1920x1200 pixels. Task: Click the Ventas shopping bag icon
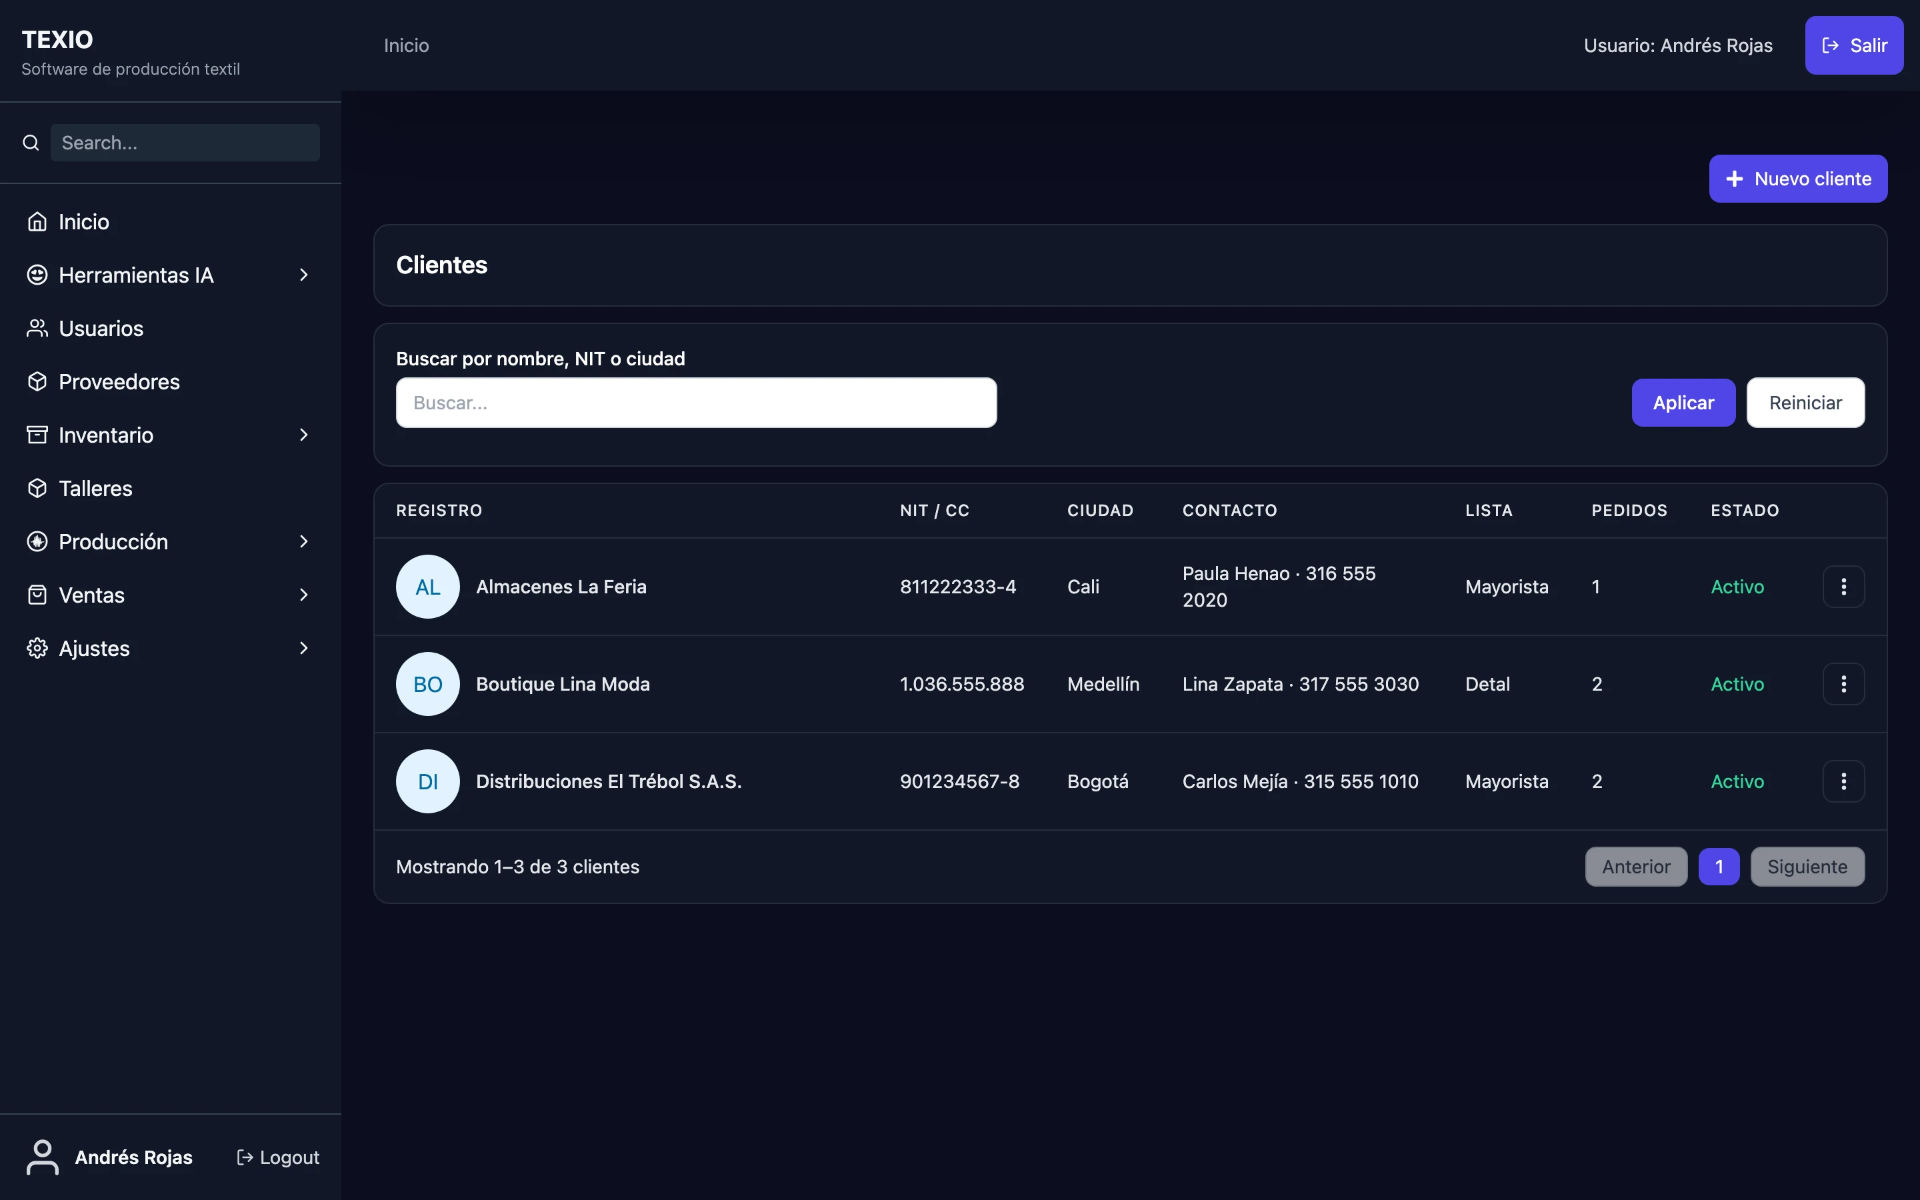point(37,595)
